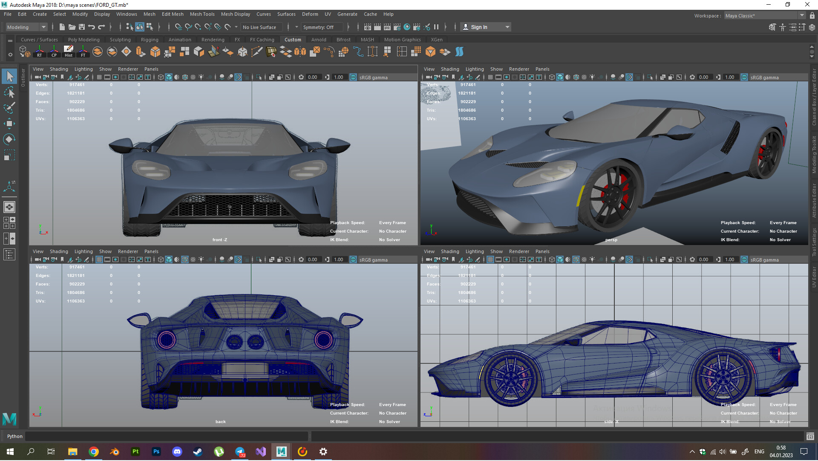Select the Move tool in the toolbox
The height and width of the screenshot is (461, 818).
[9, 123]
